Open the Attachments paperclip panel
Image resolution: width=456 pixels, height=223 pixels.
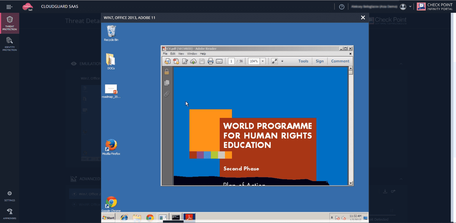click(166, 94)
